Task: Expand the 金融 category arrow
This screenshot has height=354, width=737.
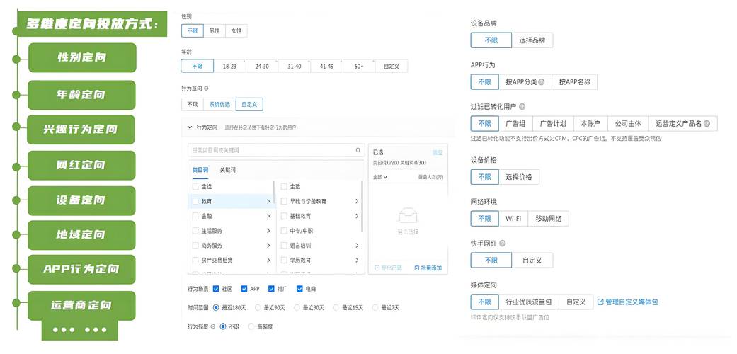Action: [x=268, y=216]
